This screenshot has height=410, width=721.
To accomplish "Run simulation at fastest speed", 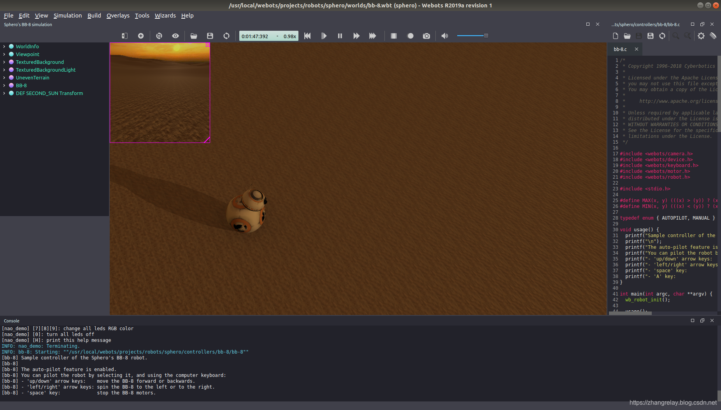I will tap(373, 36).
